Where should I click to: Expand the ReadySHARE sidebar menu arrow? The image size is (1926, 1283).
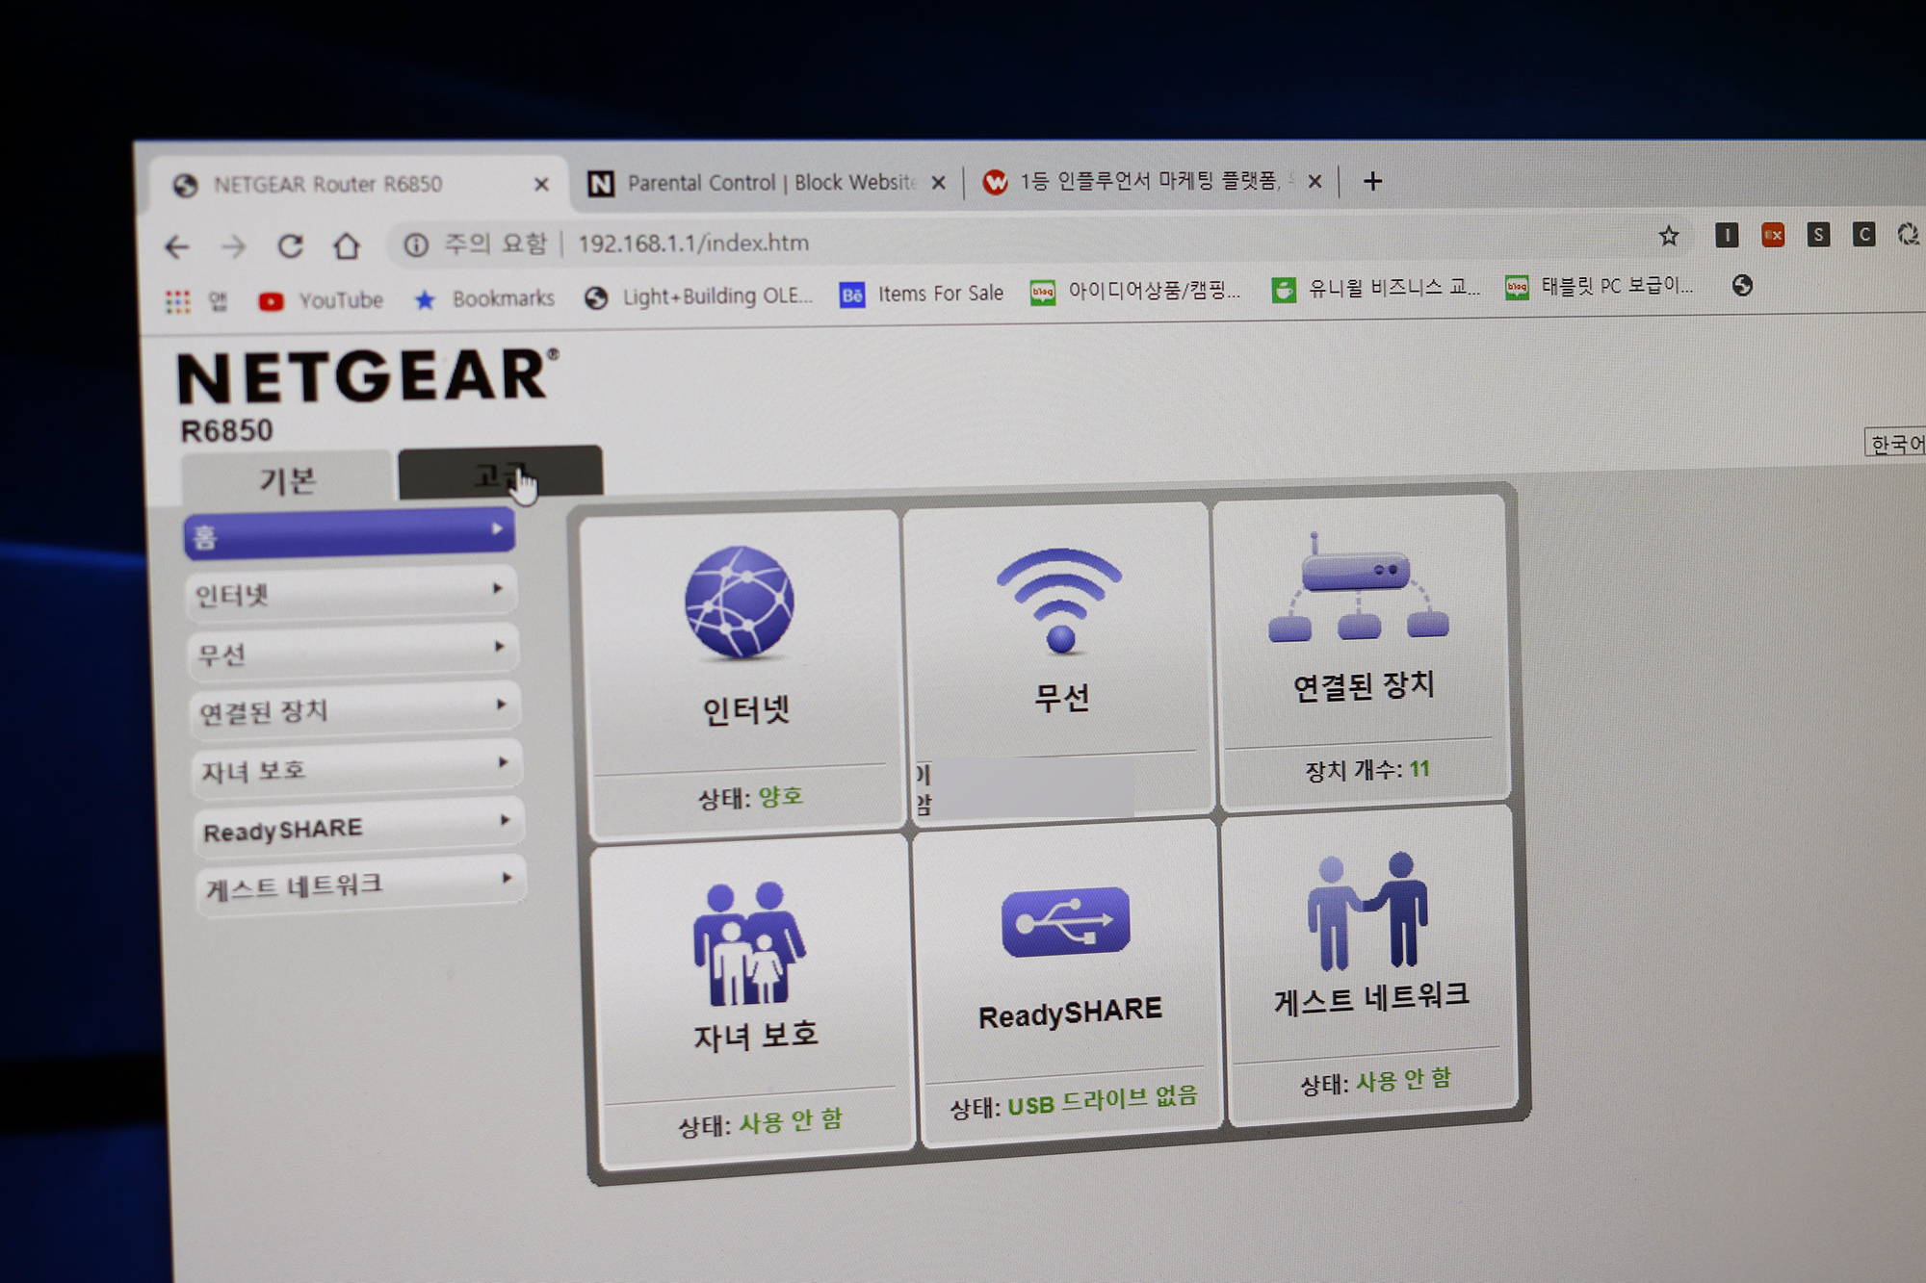[505, 820]
